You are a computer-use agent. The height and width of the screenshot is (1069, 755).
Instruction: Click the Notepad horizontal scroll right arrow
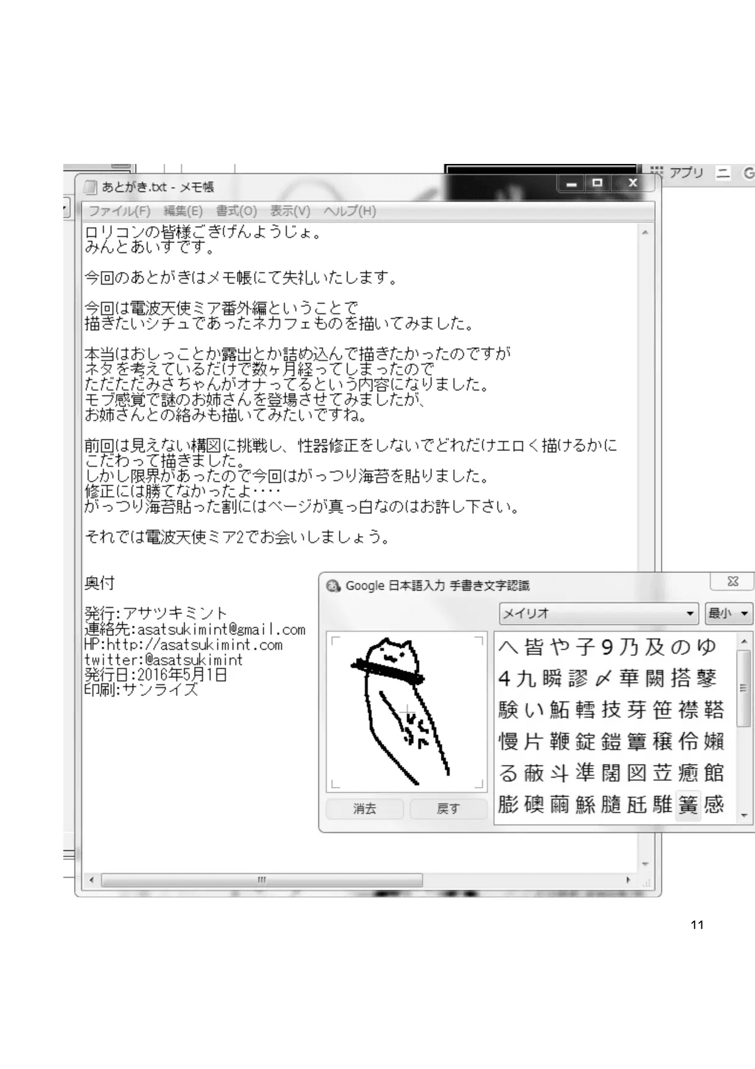tap(628, 880)
